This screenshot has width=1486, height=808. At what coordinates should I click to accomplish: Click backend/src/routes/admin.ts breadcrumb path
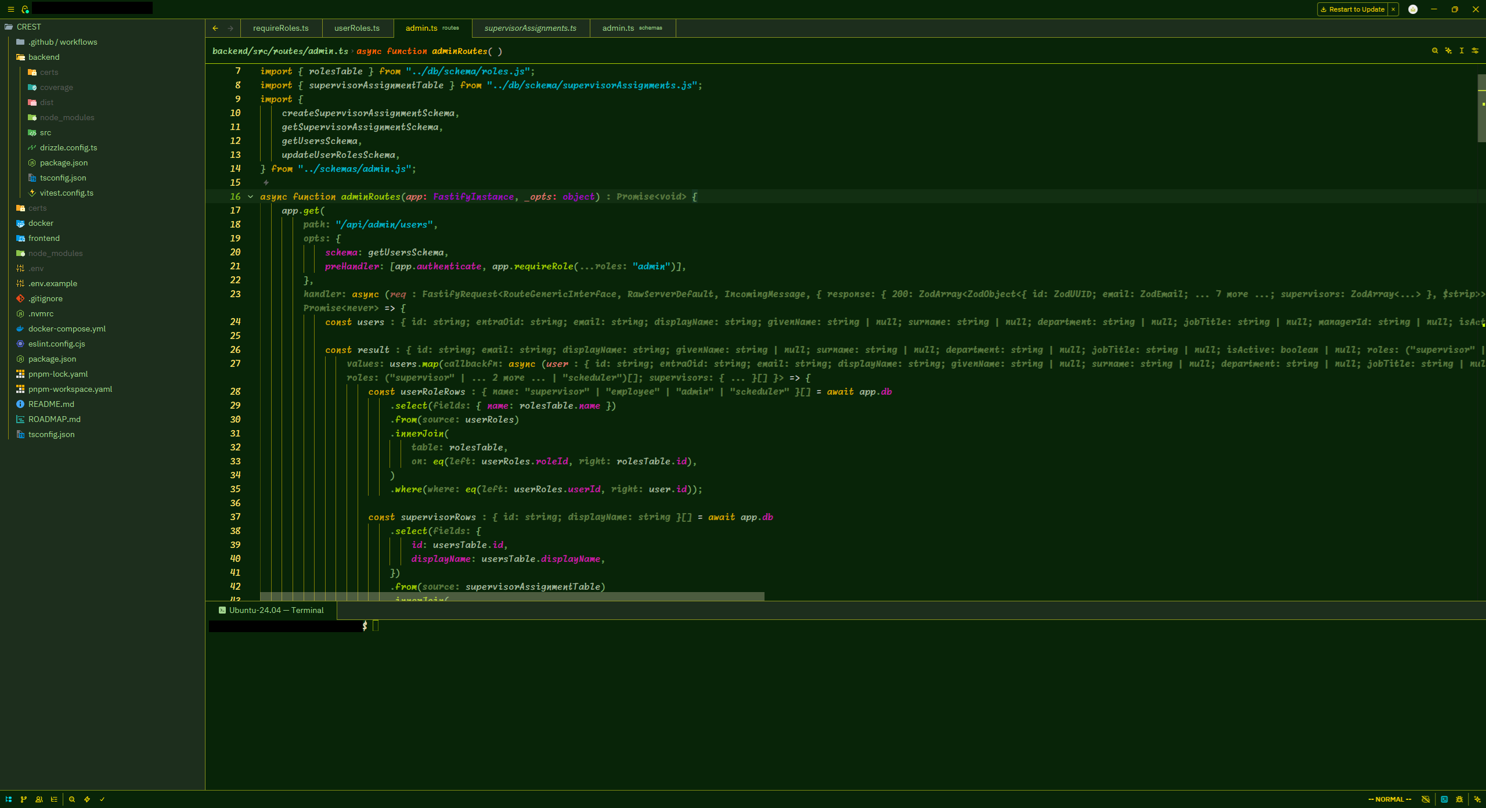[x=280, y=51]
